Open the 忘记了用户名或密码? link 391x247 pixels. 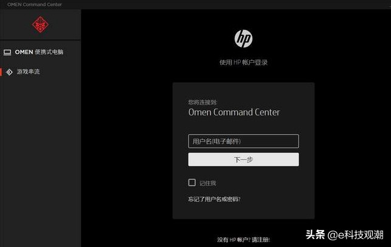(x=214, y=199)
